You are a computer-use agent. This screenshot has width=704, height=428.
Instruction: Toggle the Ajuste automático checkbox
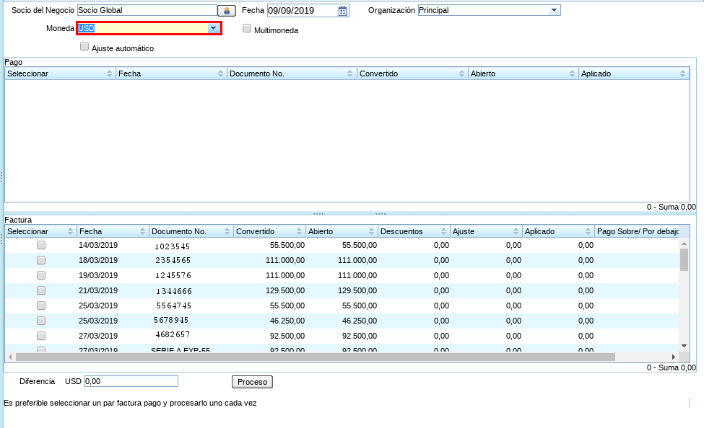(84, 47)
